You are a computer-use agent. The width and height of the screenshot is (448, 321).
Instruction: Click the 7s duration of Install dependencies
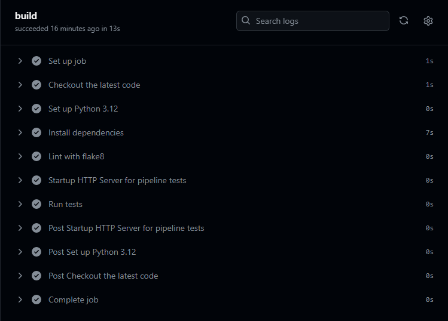click(429, 132)
